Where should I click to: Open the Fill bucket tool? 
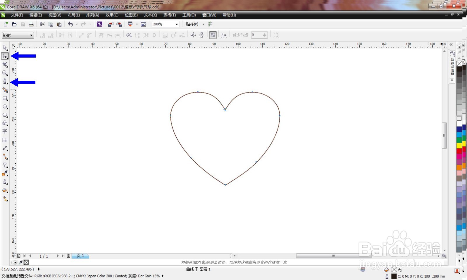click(x=5, y=190)
